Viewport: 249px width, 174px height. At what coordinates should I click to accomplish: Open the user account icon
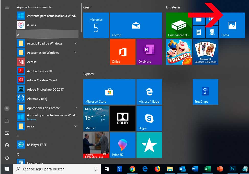point(7,108)
